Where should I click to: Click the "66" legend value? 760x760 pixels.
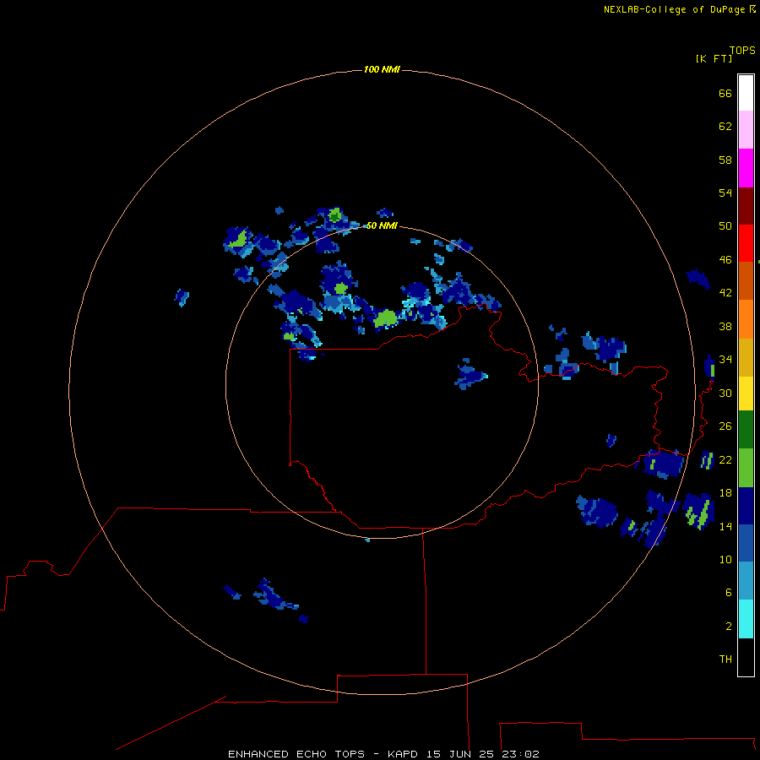[x=725, y=94]
